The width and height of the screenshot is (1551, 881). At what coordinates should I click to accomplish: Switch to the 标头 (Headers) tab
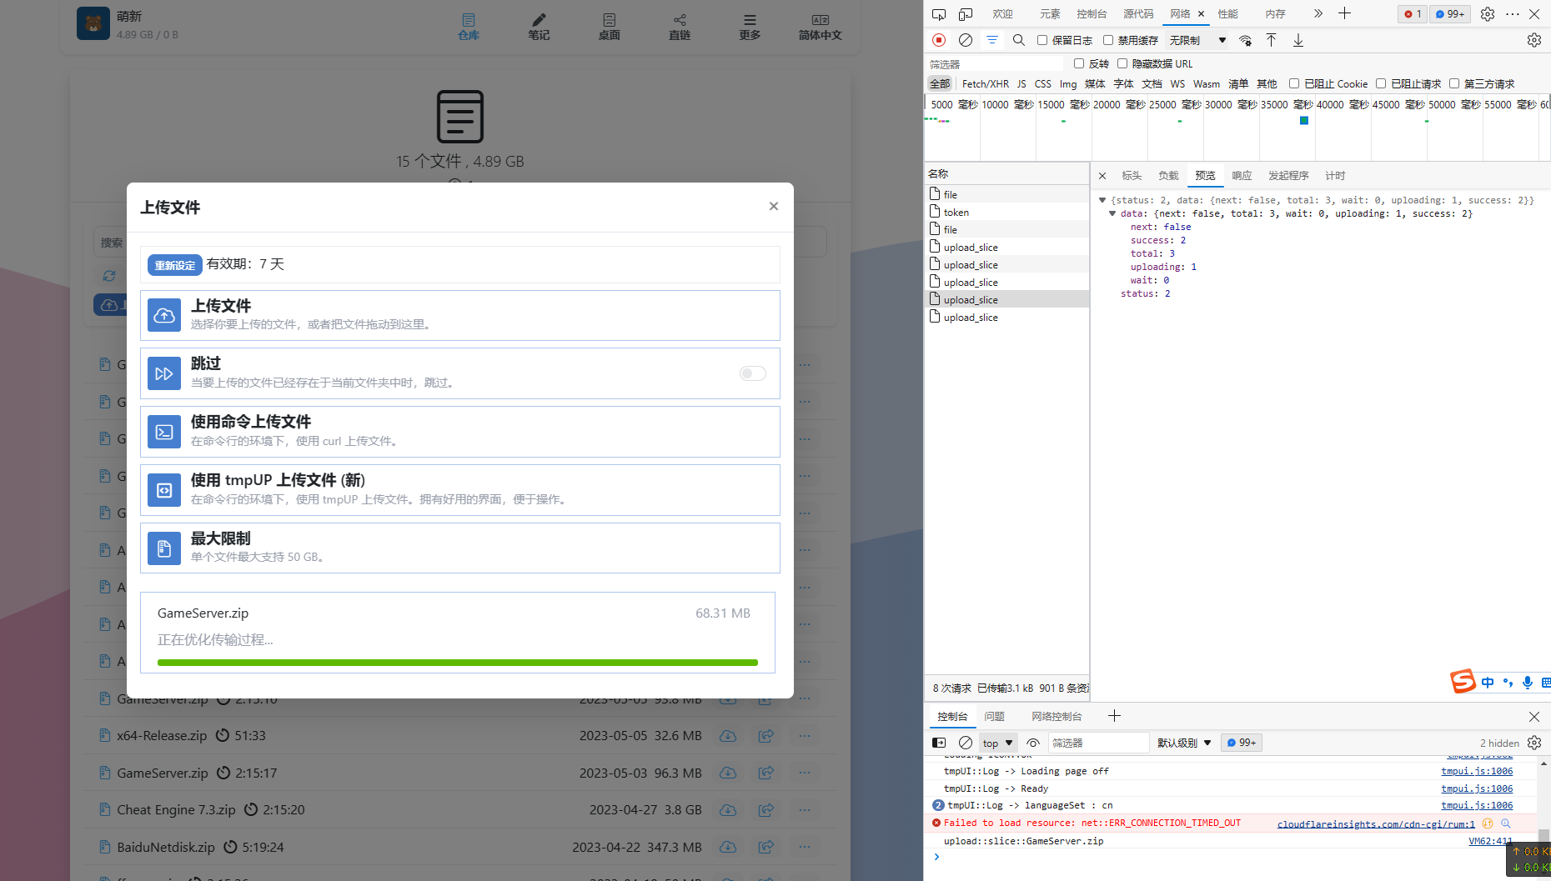(1132, 176)
